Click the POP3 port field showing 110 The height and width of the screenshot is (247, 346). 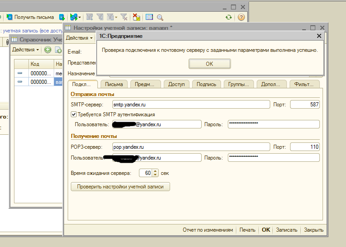coord(305,147)
